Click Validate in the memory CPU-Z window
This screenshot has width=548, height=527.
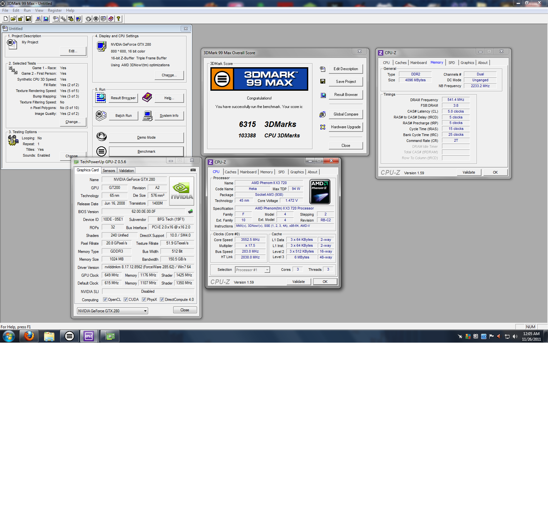(x=469, y=172)
